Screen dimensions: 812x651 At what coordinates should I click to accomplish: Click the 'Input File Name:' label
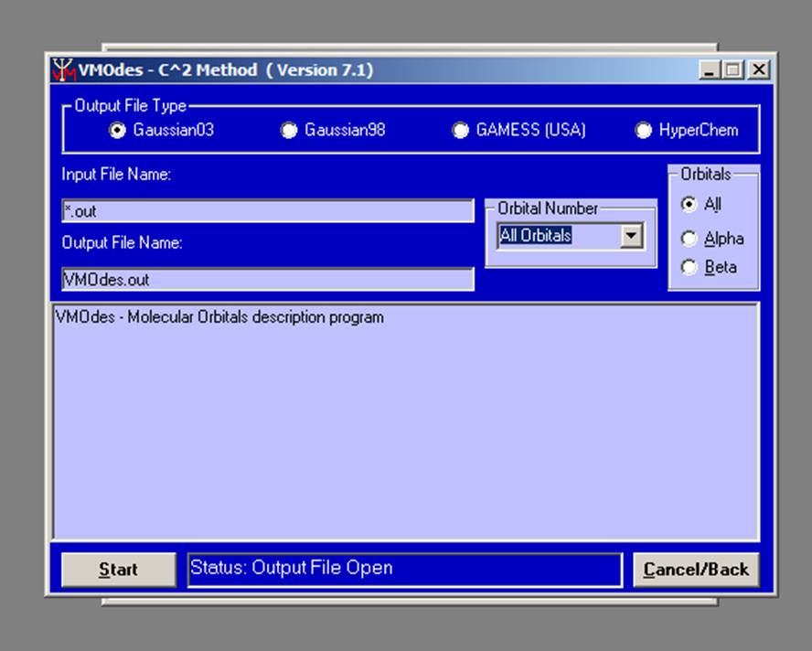[x=116, y=175]
